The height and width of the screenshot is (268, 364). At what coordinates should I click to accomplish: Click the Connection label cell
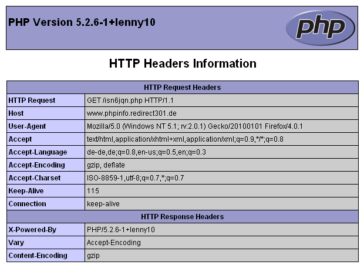point(46,204)
